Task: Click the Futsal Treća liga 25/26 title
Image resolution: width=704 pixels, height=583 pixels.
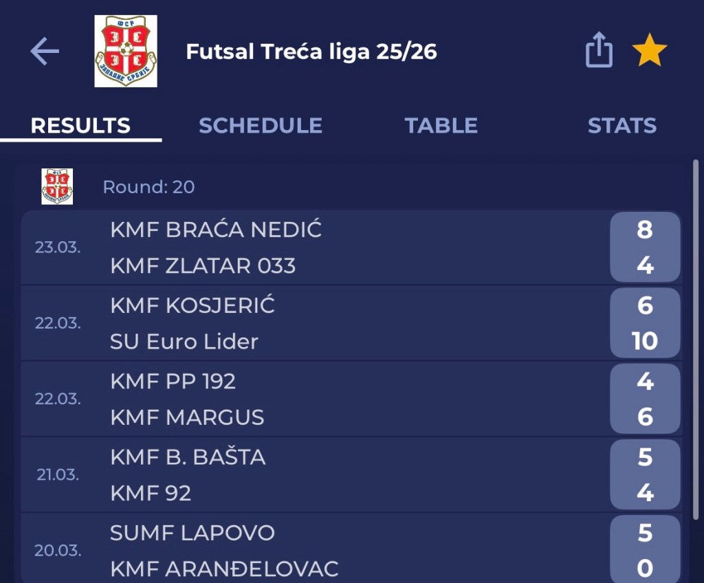Action: pyautogui.click(x=311, y=52)
